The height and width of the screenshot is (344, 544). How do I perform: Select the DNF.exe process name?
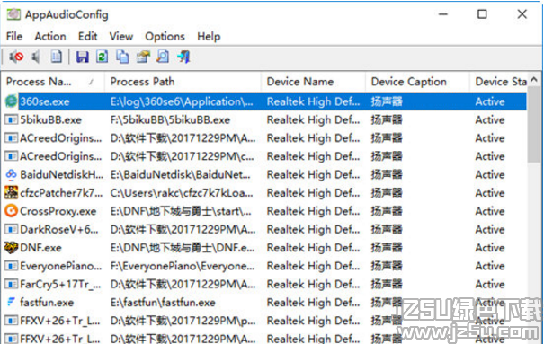[x=40, y=248]
